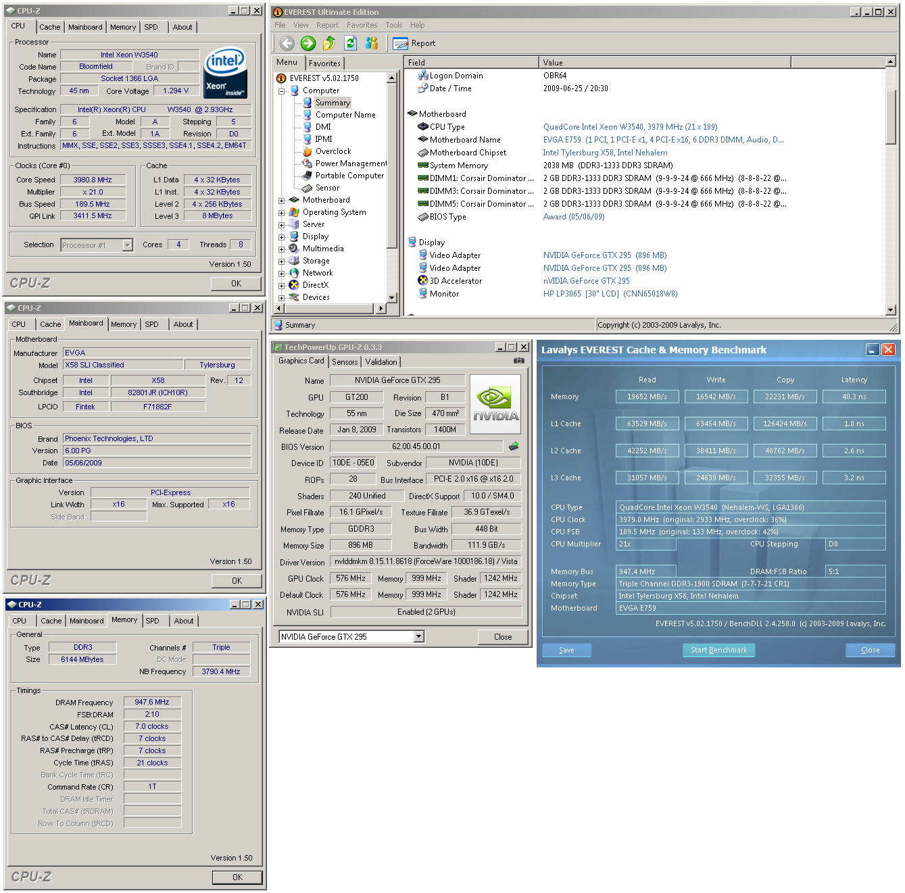Image resolution: width=905 pixels, height=893 pixels.
Task: Open the View menu in EVEREST
Action: 301,25
